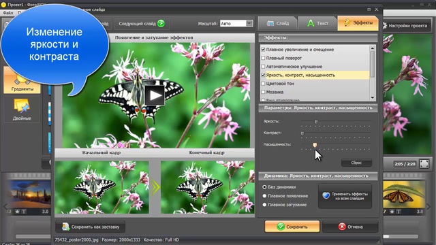
Task: Enable the Мозаика effect checkbox
Action: [x=263, y=92]
